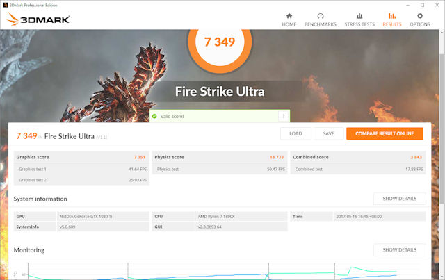
Task: Show details for Monitoring
Action: click(x=400, y=250)
